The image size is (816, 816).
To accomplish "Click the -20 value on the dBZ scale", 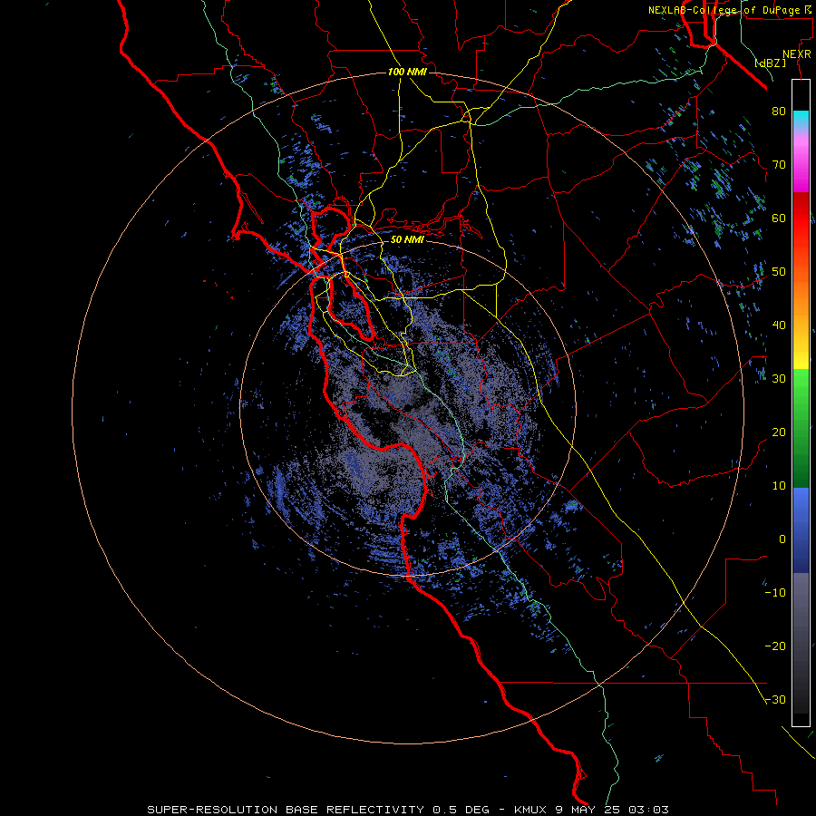I will [x=775, y=646].
